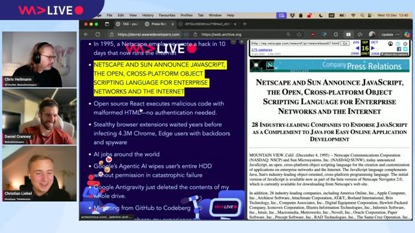Open the Copilot icon at toolbar end
415x233 pixels.
[407, 34]
